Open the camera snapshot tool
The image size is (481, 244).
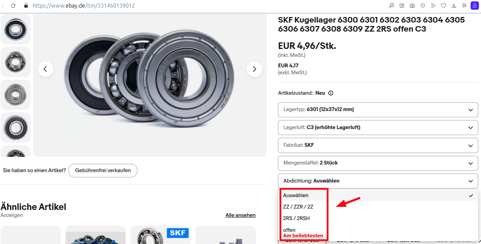point(412,6)
